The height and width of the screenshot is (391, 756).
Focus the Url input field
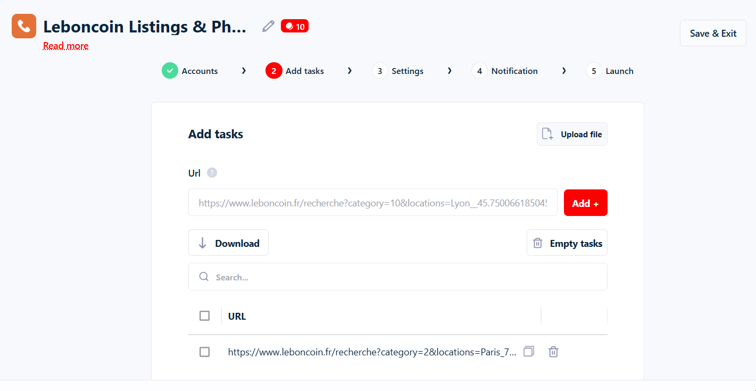(x=373, y=202)
